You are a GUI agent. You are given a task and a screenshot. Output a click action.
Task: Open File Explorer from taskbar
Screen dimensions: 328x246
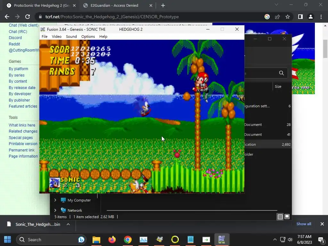(x=96, y=240)
